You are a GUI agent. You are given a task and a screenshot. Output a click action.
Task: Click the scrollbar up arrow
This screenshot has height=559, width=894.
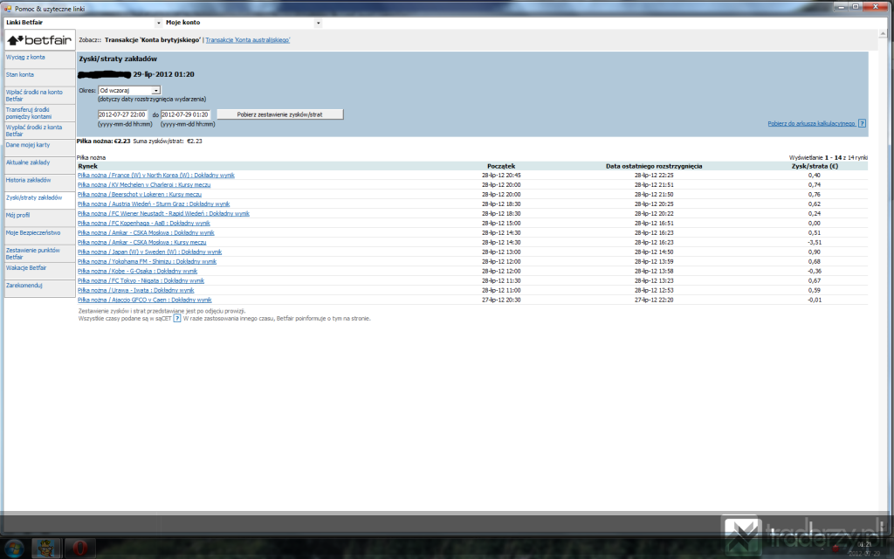click(883, 34)
